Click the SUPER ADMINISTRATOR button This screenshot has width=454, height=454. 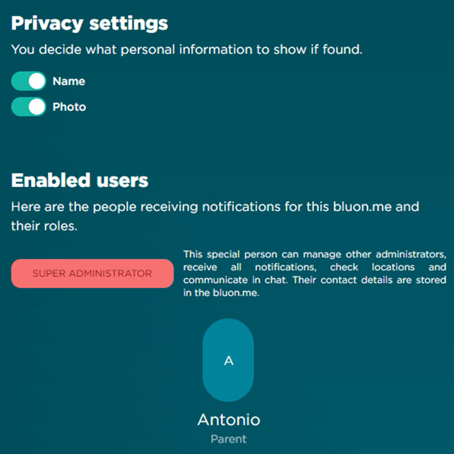pyautogui.click(x=92, y=274)
